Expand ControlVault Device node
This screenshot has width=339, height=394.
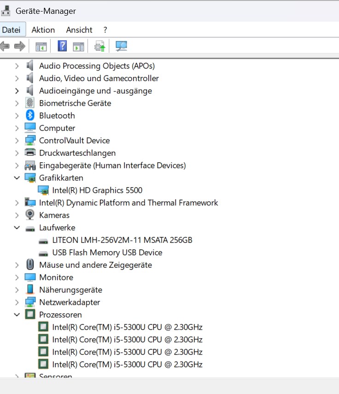point(17,141)
